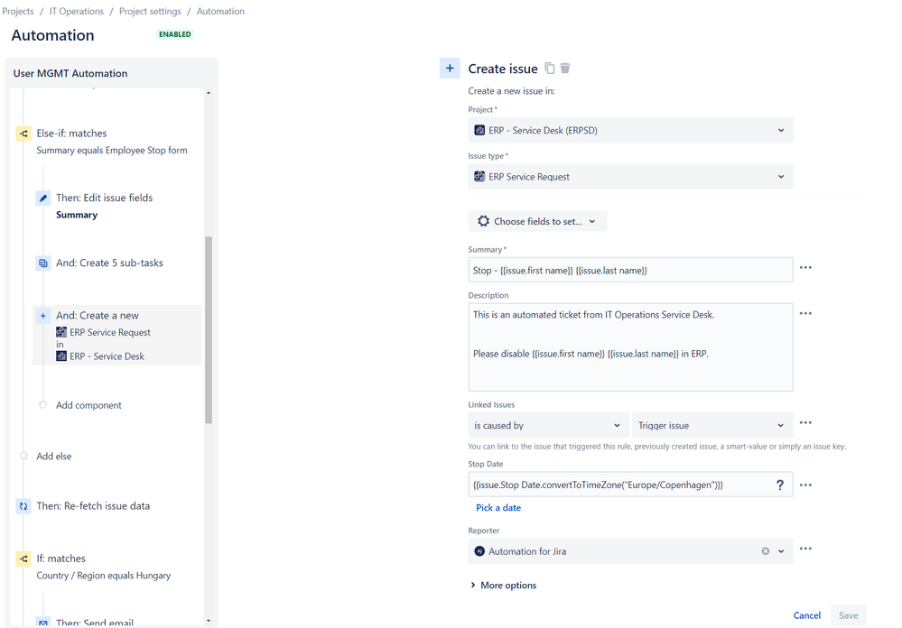Click the Stop Date input field

[x=630, y=485]
